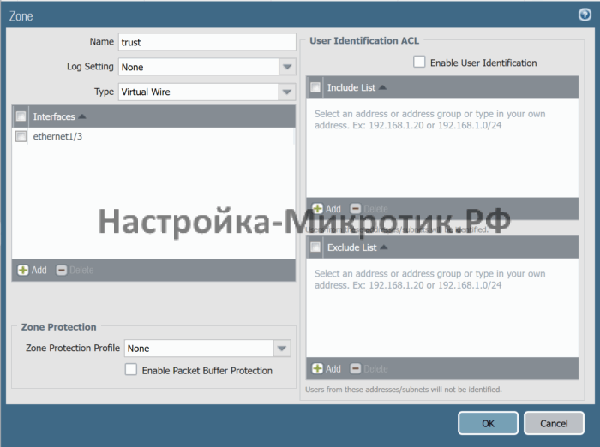Enable User Identification checkbox

click(x=419, y=62)
